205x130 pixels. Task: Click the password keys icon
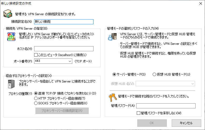pos(113,97)
